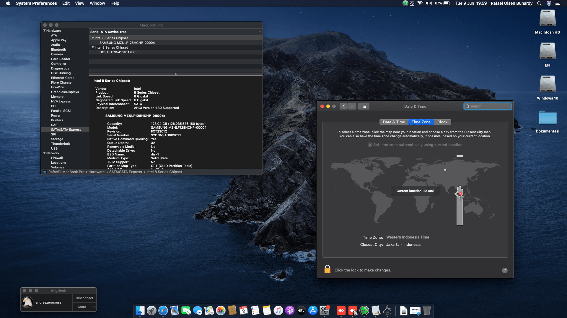Select SAMSUNG MZNLF128HCHP-00004 in device tree
Viewport: 567px width, 318px height.
(x=127, y=43)
